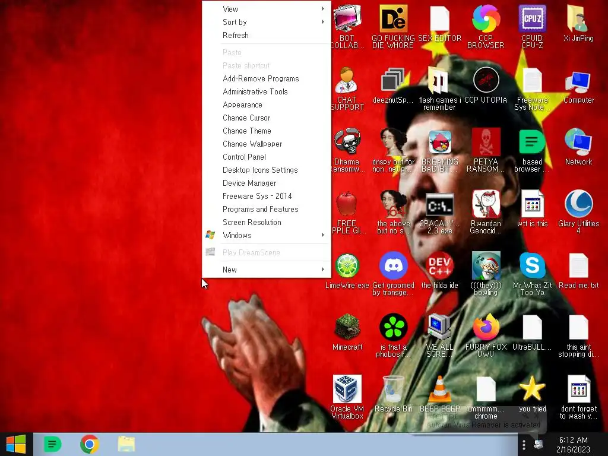608x456 pixels.
Task: Choose Add-Remove Programs from the menu
Action: point(267,79)
